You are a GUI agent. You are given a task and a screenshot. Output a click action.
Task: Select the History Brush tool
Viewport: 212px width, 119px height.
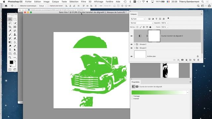click(10, 38)
